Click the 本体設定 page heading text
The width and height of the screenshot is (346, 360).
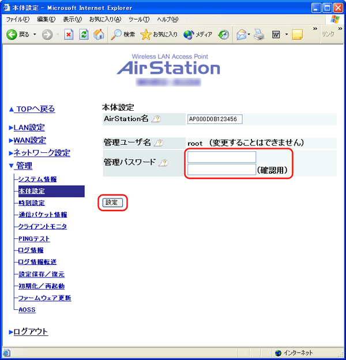(x=118, y=107)
